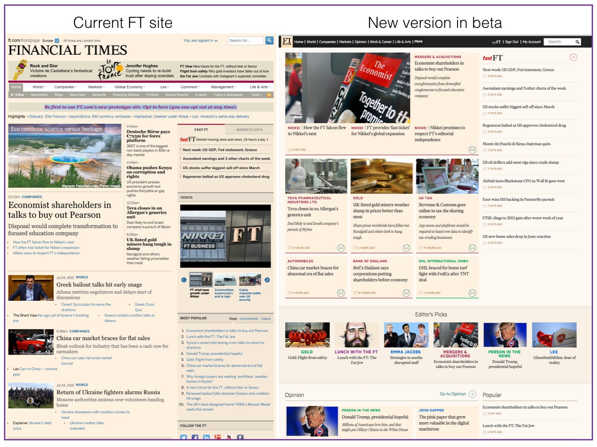Click the RSS feed icon in the grey sub-navigation
Image resolution: width=597 pixels, height=447 pixels.
point(269,95)
